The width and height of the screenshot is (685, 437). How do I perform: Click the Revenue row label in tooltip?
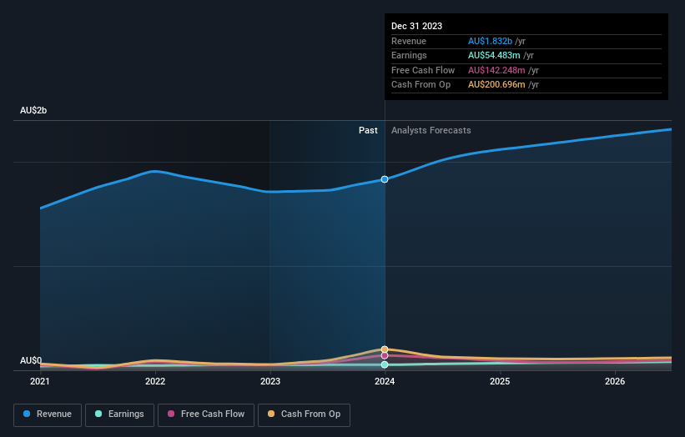[409, 41]
